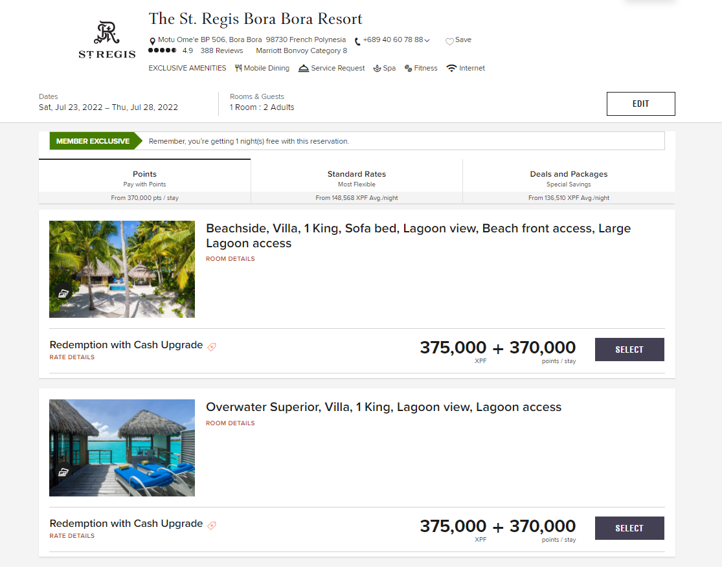Select the Spa amenity icon
This screenshot has height=567, width=722.
[376, 68]
